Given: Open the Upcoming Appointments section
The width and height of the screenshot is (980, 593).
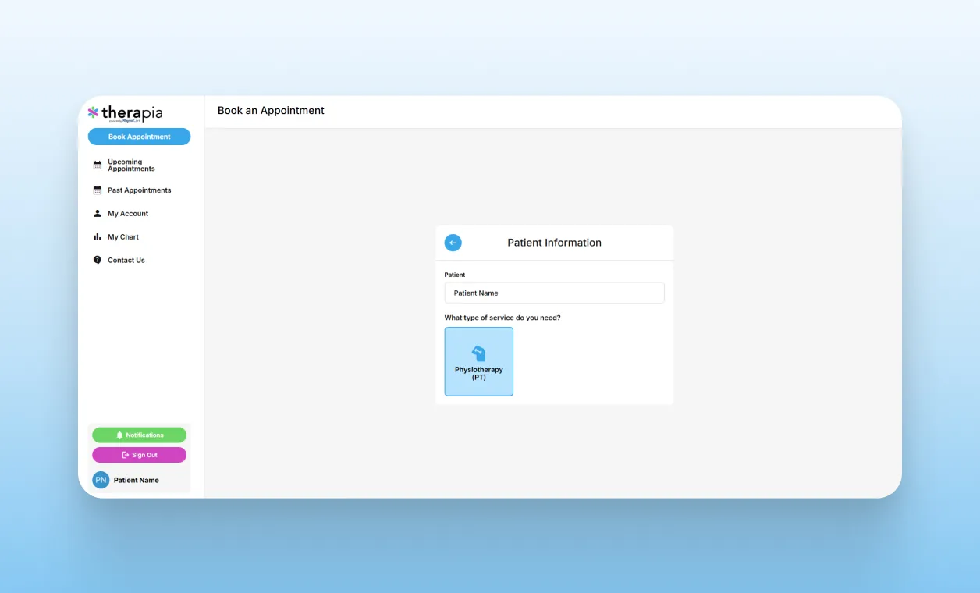Looking at the screenshot, I should [x=130, y=165].
